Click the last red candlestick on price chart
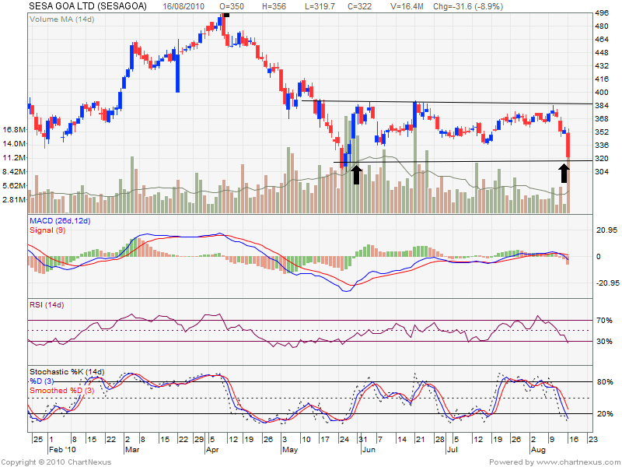This screenshot has width=622, height=467. [x=569, y=145]
